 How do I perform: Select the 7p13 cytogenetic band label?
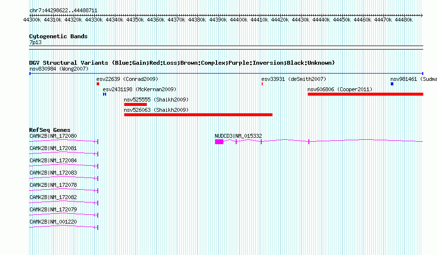pos(35,42)
